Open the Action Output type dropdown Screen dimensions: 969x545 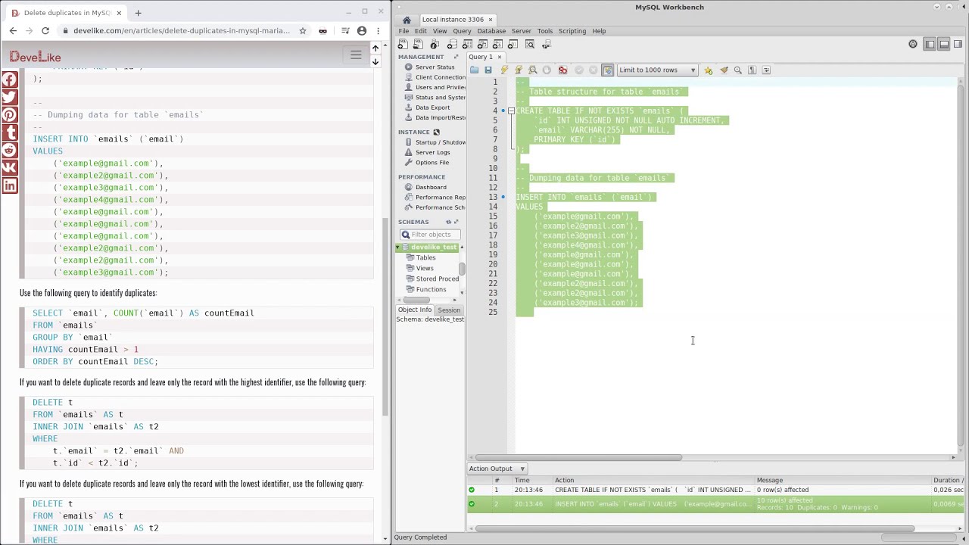click(497, 469)
